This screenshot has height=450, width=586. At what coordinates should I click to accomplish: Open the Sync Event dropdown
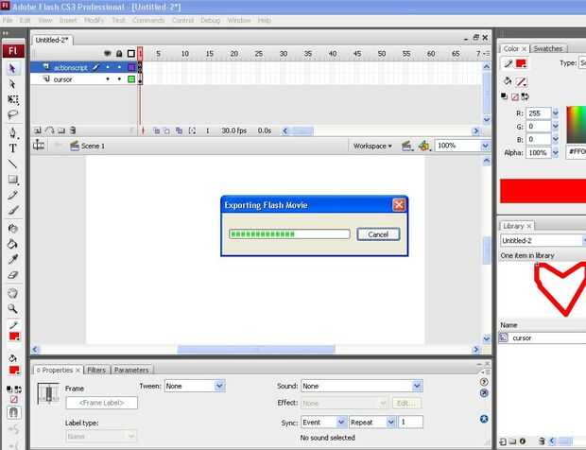click(341, 423)
